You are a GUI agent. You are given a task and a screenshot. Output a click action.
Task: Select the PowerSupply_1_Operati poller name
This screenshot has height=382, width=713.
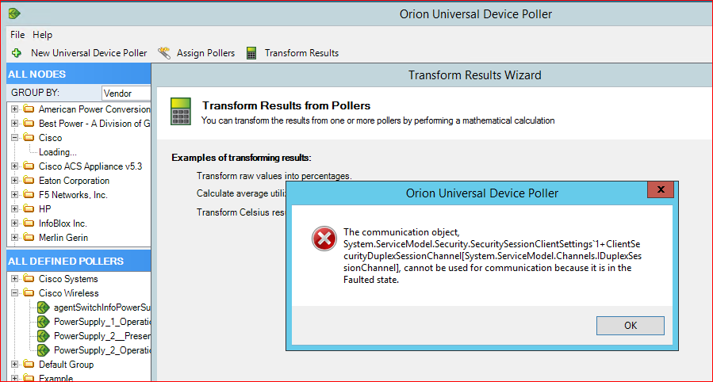click(102, 322)
